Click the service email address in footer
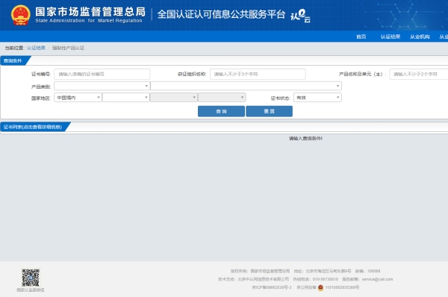This screenshot has width=448, height=297. (377, 279)
